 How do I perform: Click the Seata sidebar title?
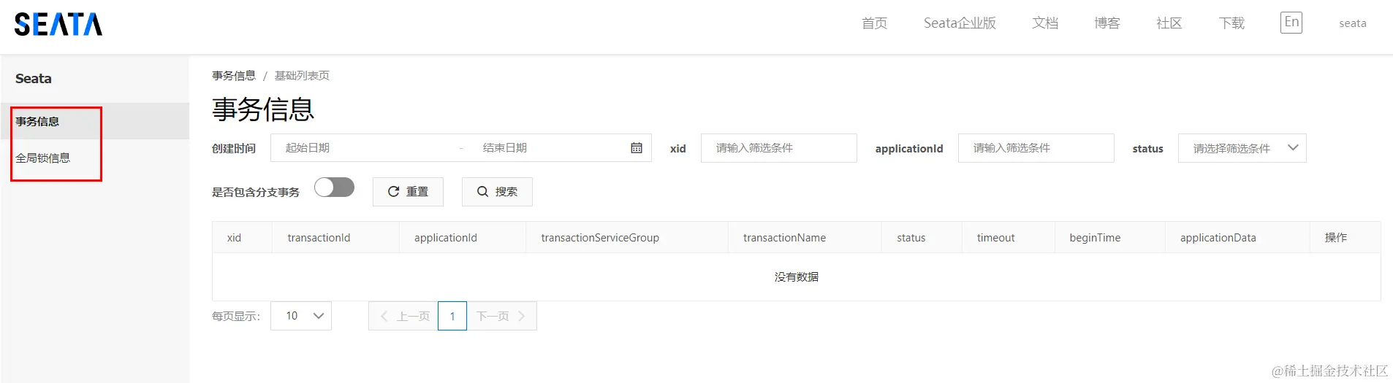coord(34,79)
